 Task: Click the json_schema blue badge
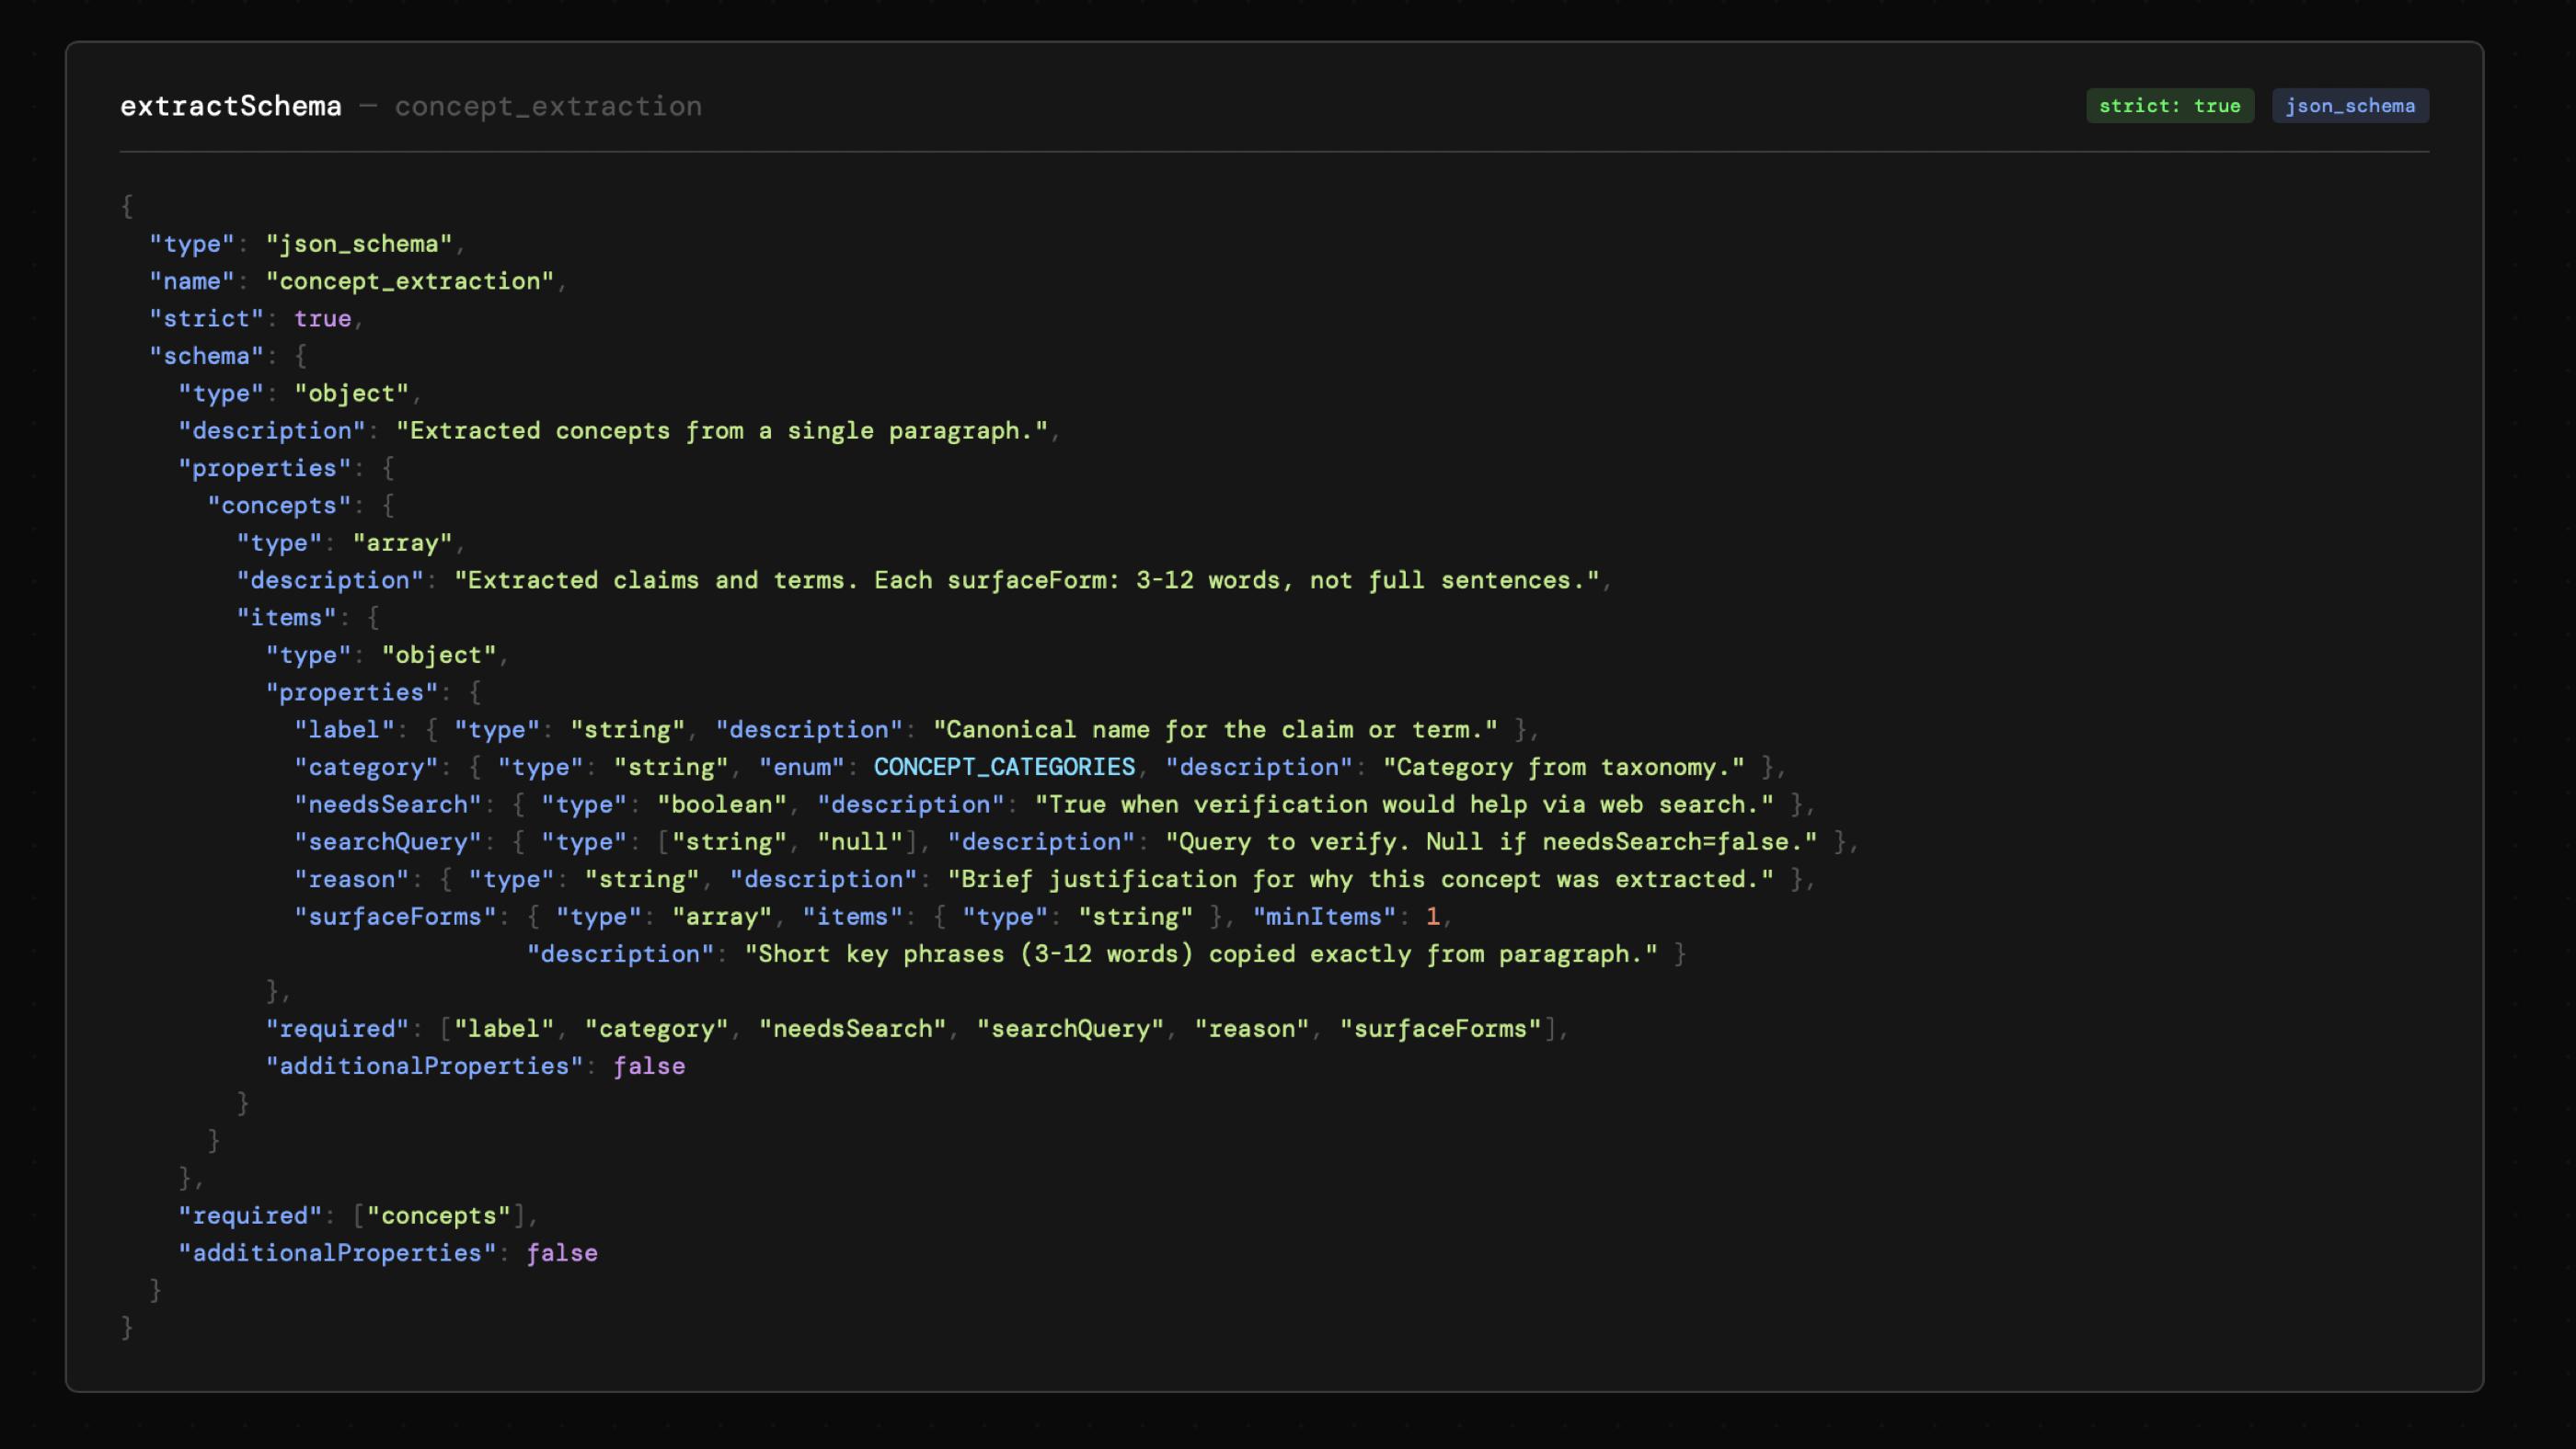[2349, 106]
